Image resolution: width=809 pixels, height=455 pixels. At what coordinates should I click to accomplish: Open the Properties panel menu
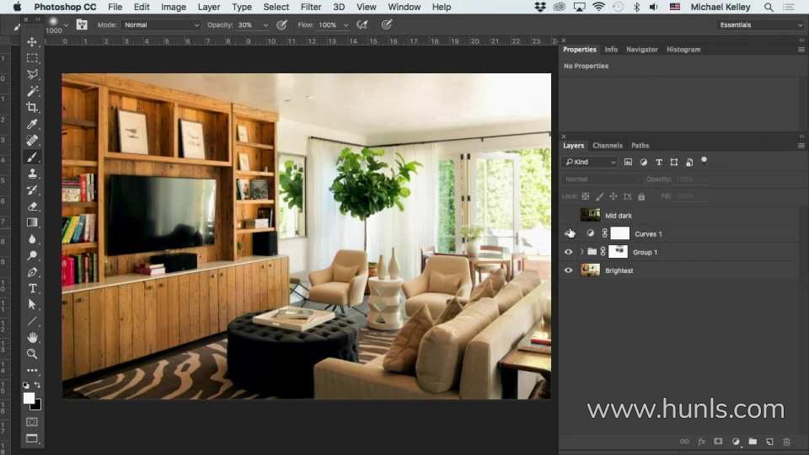pyautogui.click(x=801, y=50)
